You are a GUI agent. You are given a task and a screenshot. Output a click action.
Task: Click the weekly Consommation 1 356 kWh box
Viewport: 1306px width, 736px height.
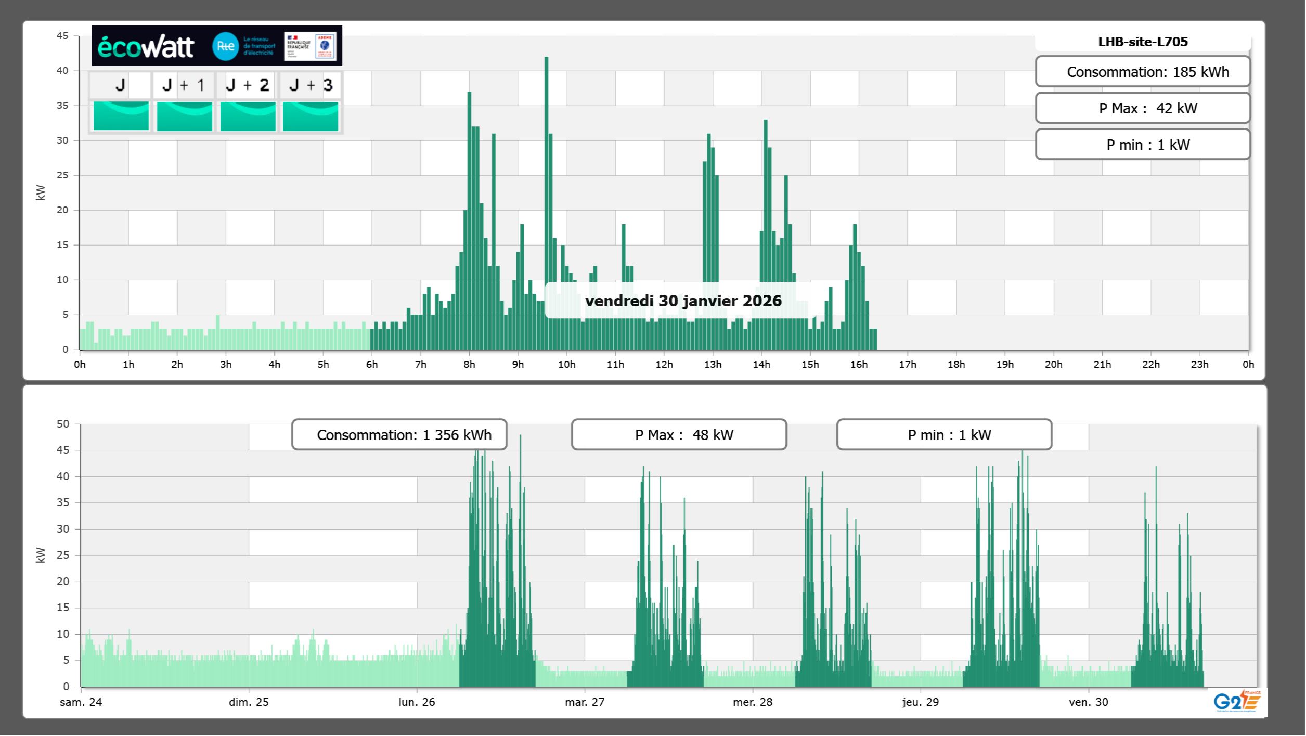click(x=399, y=435)
